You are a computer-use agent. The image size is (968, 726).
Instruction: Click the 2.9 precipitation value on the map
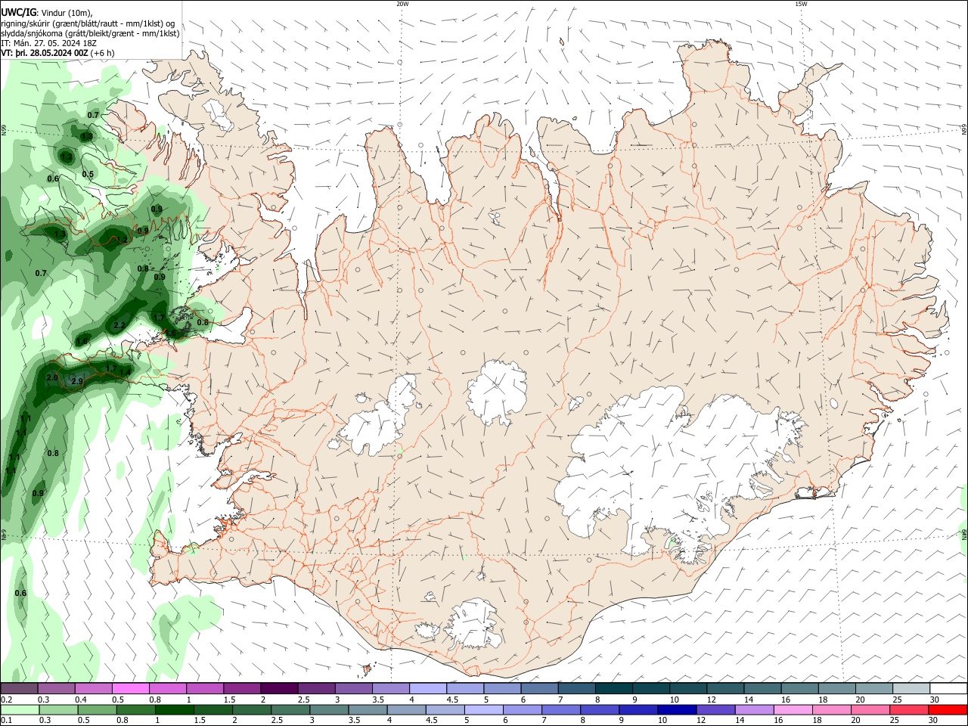point(76,382)
